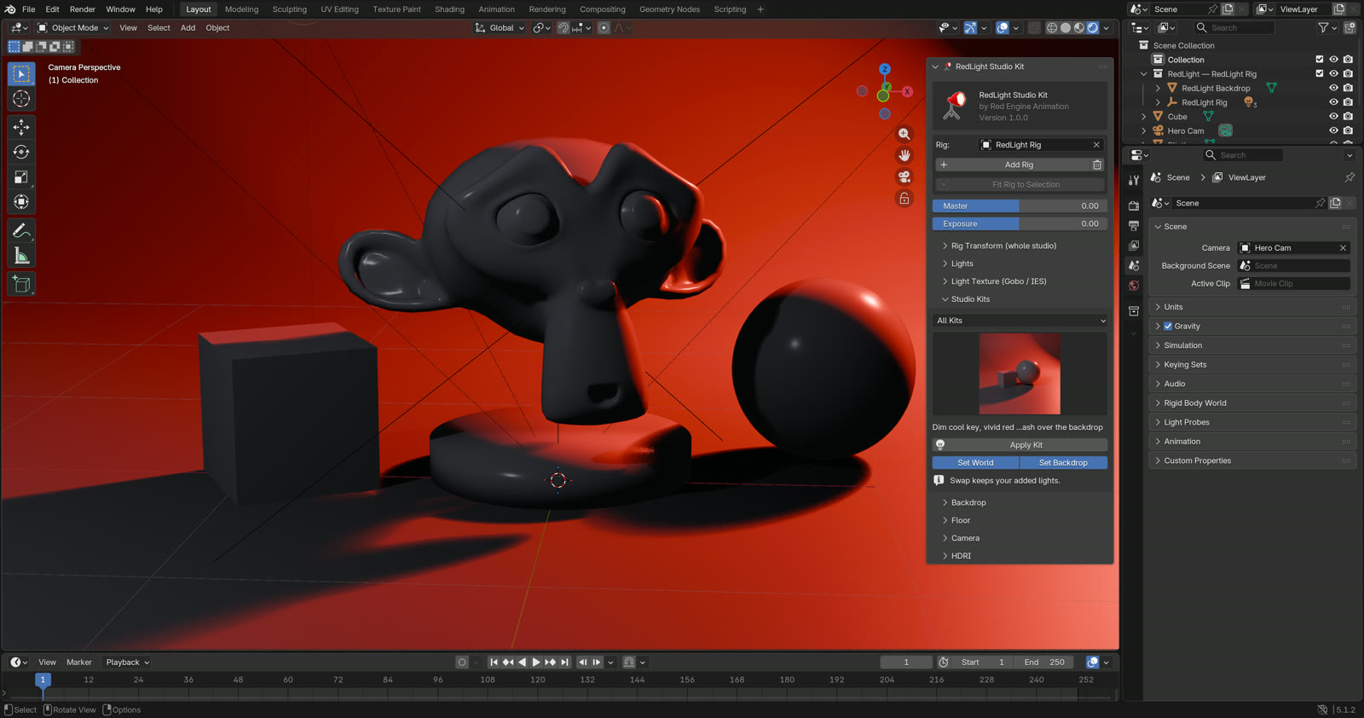
Task: Jump to timeline start frame
Action: coord(494,662)
